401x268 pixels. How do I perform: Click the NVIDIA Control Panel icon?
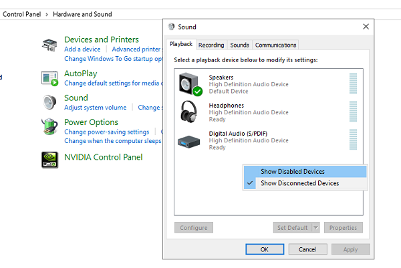(50, 158)
